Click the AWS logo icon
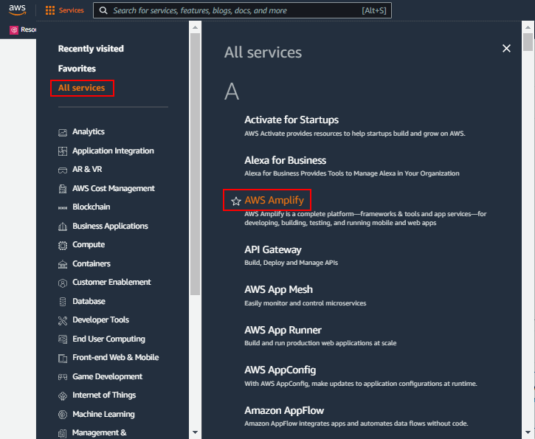535x439 pixels. click(18, 10)
